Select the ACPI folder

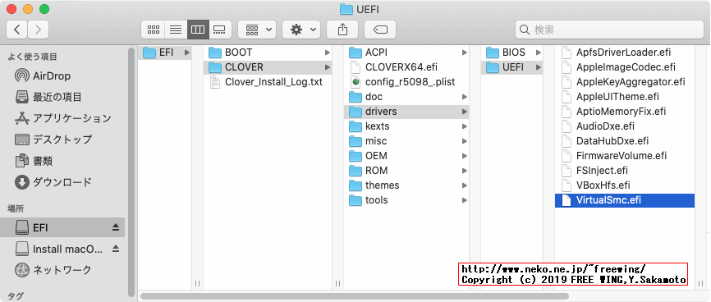(x=406, y=53)
